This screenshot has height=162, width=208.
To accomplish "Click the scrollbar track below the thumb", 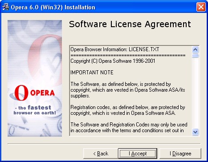I will 195,93.
